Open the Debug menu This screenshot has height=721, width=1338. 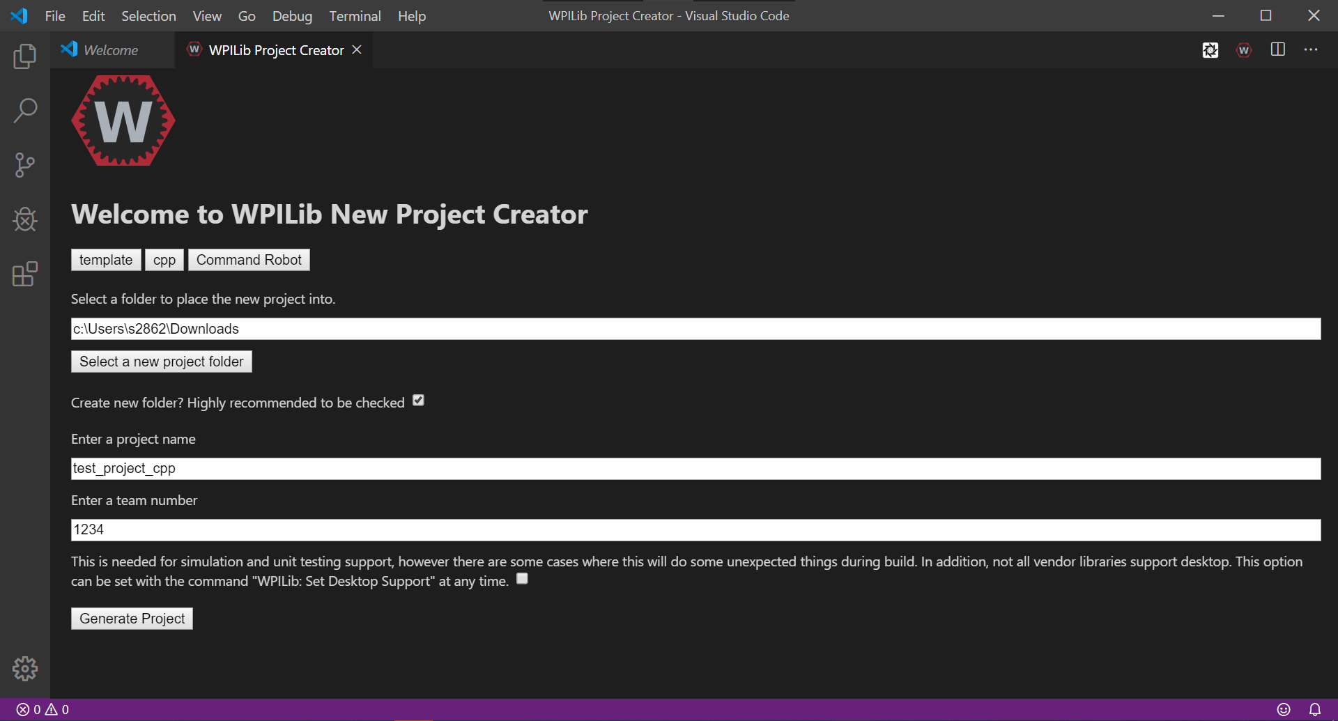click(x=292, y=15)
